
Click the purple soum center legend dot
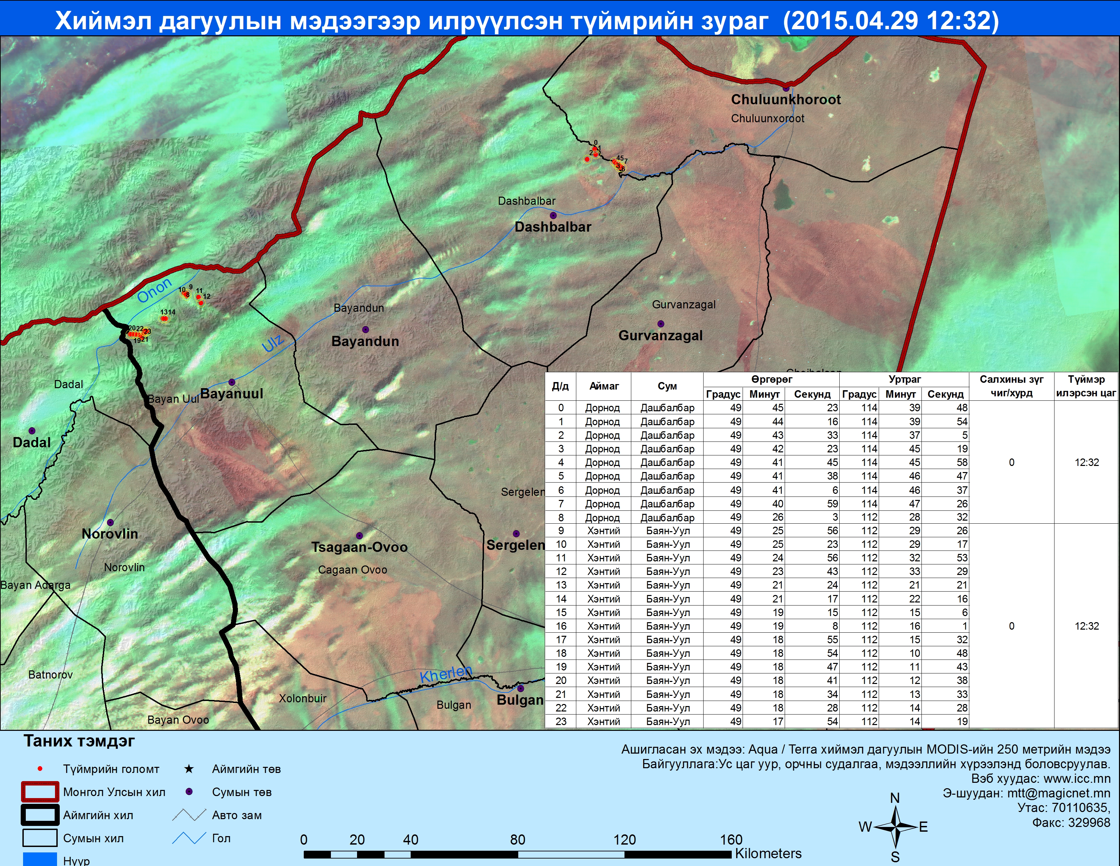coord(189,792)
